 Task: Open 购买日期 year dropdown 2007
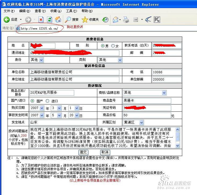[37, 108]
